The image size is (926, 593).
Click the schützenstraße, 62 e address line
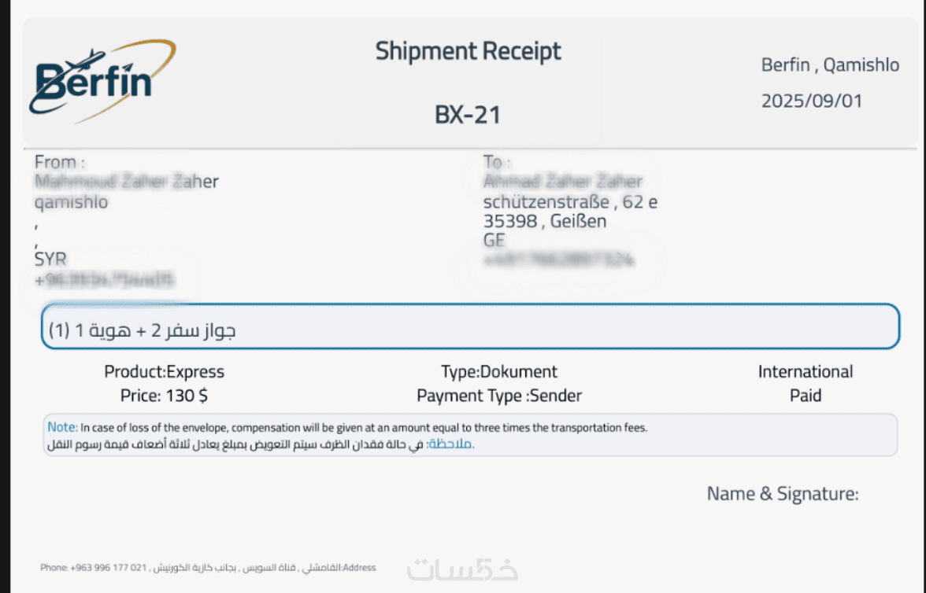pos(570,202)
